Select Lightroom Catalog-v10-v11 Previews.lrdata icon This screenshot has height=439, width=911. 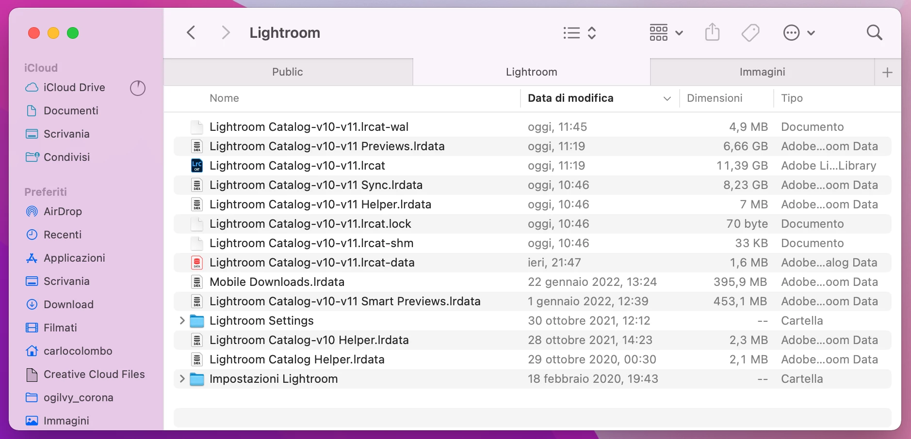(x=197, y=146)
